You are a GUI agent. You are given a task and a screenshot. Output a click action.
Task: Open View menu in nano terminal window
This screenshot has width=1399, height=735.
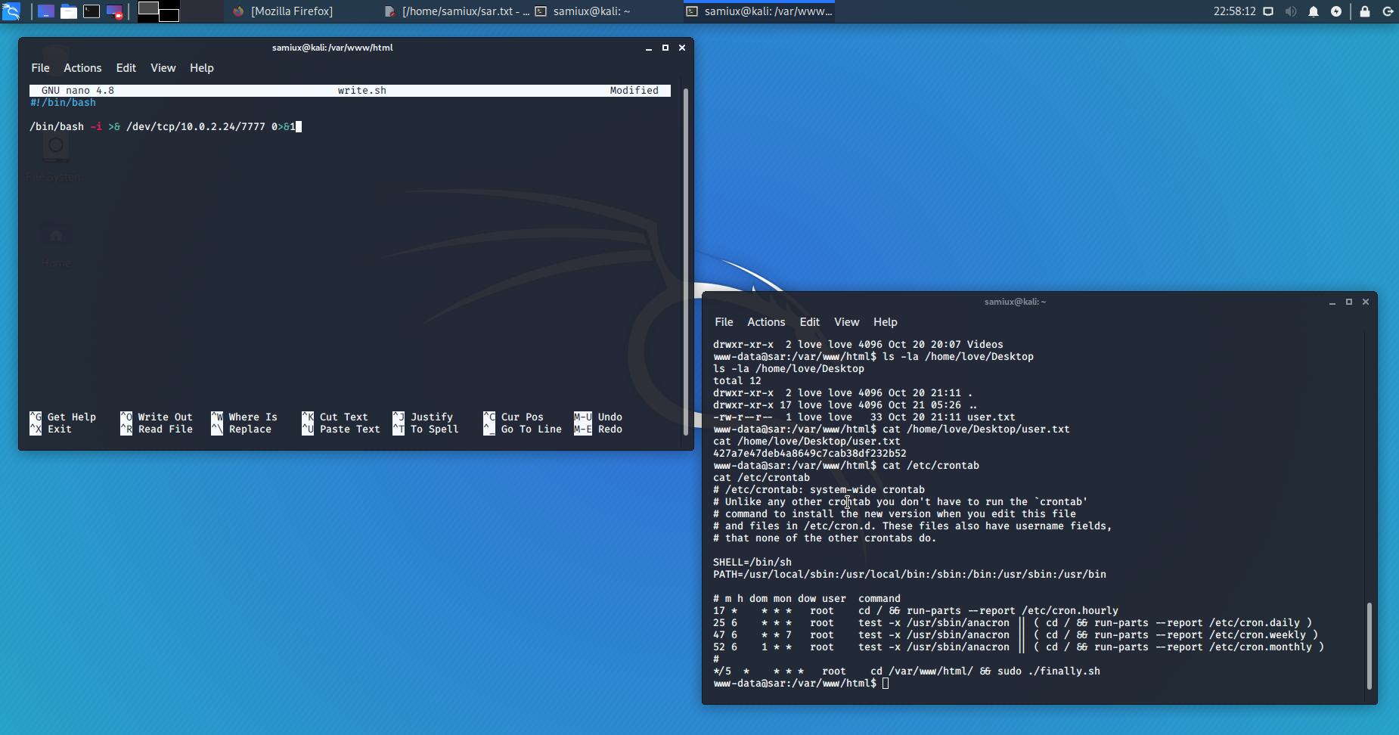click(163, 68)
